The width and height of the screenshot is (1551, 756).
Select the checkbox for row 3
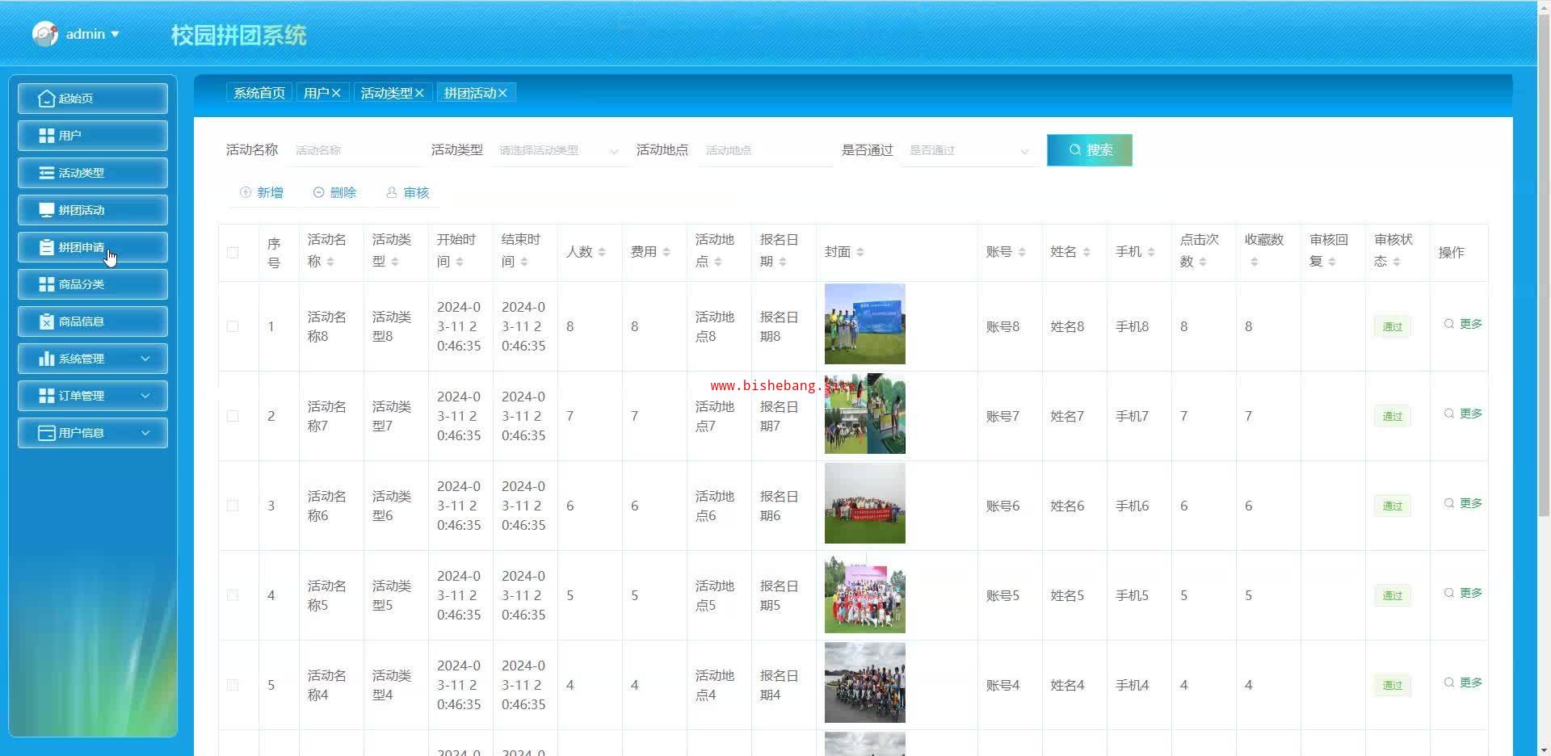click(233, 506)
